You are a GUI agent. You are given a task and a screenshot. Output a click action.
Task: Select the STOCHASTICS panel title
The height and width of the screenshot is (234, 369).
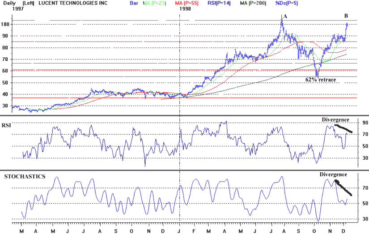(25, 177)
